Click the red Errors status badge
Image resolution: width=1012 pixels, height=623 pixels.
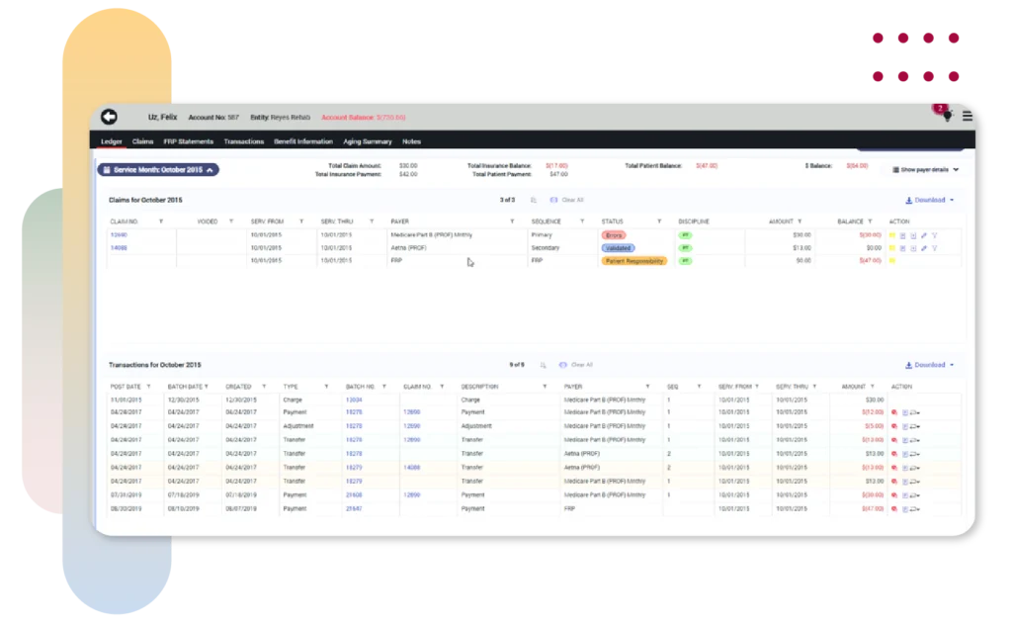[x=614, y=235]
